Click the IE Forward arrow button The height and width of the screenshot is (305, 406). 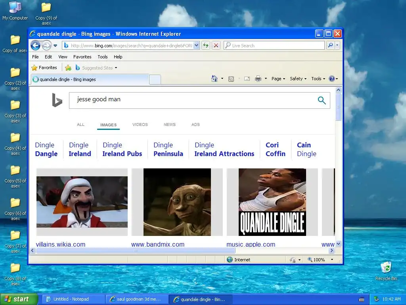(47, 46)
